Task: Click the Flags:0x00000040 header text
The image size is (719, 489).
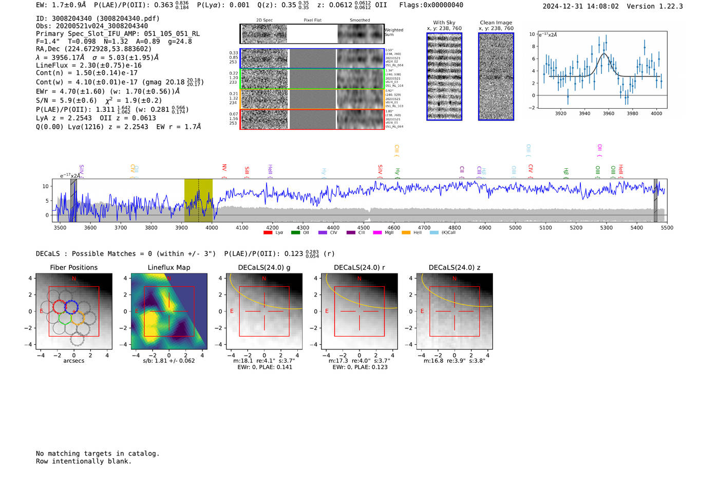Action: pos(431,5)
